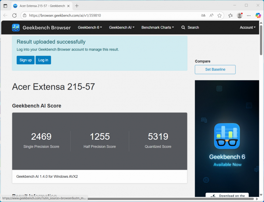Click the translate icon in the address bar
Image resolution: width=264 pixels, height=202 pixels.
pos(203,15)
